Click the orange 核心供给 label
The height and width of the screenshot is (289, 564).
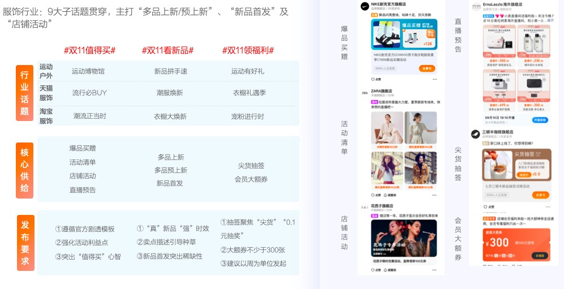tap(24, 170)
